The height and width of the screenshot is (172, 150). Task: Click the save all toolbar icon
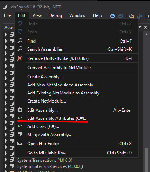pyautogui.click(x=140, y=16)
